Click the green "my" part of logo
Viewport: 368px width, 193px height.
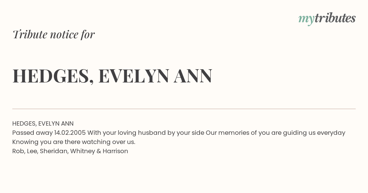coord(306,20)
